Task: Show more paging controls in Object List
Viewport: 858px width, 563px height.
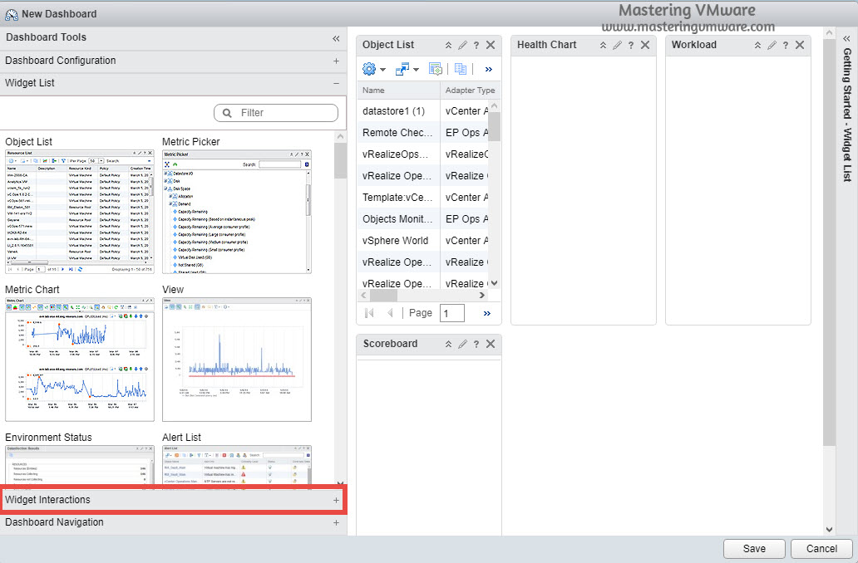Action: [487, 313]
